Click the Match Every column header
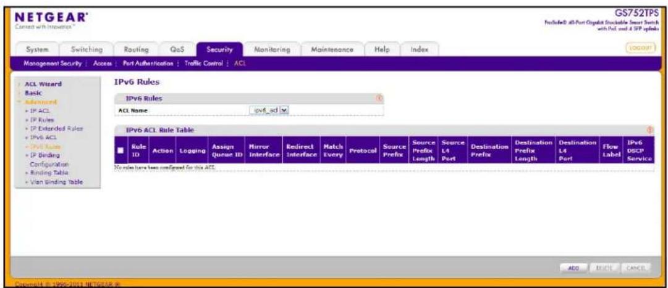The image size is (668, 288). [332, 150]
